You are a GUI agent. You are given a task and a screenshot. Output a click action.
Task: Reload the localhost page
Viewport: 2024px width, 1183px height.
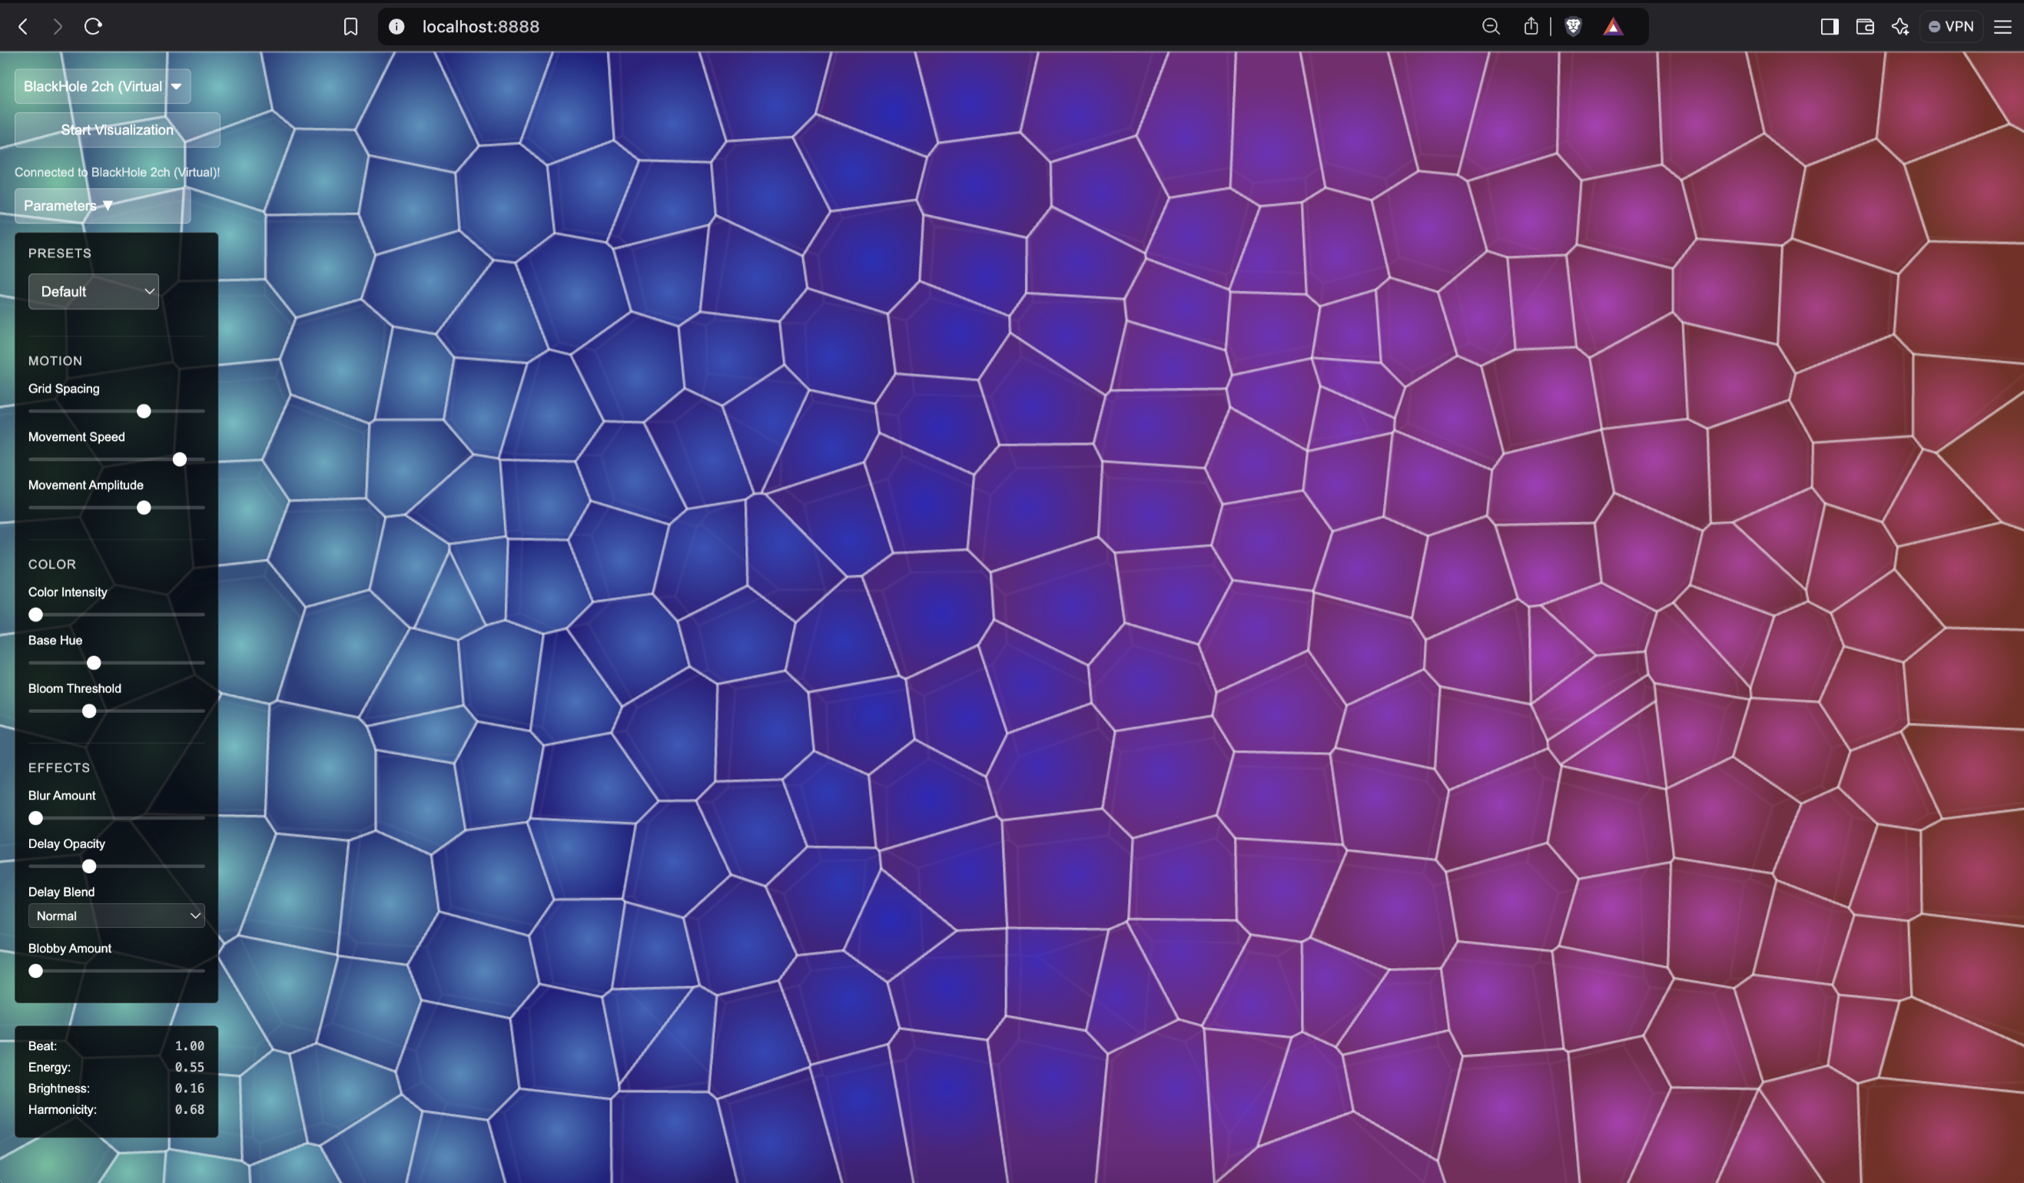tap(93, 27)
